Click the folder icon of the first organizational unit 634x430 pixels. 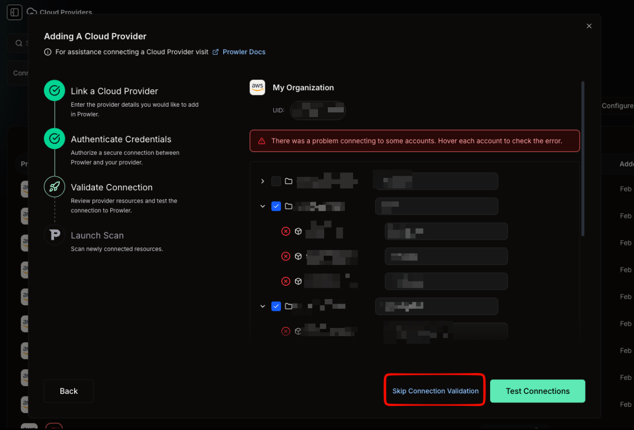click(288, 181)
